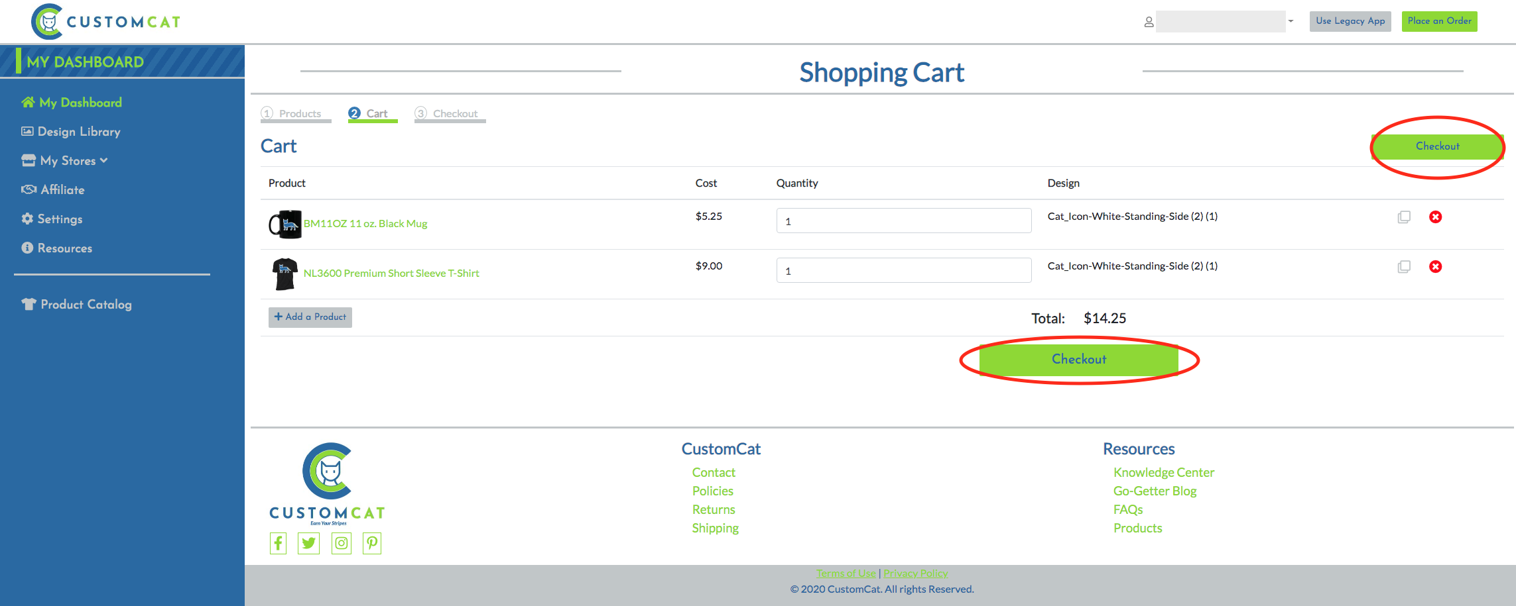Click the Resources info icon
1516x606 pixels.
[x=27, y=248]
